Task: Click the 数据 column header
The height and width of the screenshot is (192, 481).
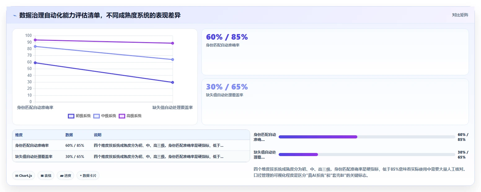Action: coord(69,135)
